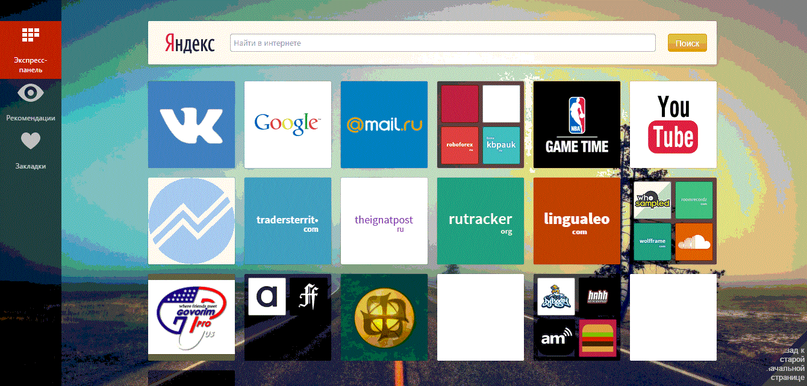Open the WhoSampled thumbnail in folder

pos(653,200)
